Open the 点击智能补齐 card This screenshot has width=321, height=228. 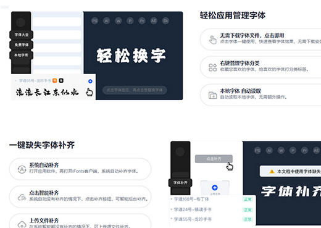tap(80, 197)
